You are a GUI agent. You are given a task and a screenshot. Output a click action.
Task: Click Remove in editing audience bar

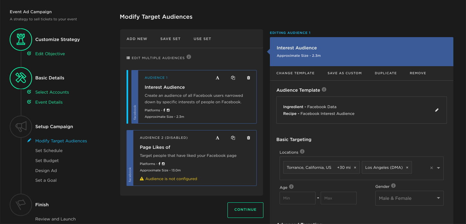point(418,73)
